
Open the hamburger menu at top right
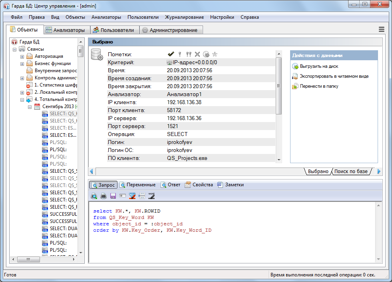pyautogui.click(x=382, y=30)
